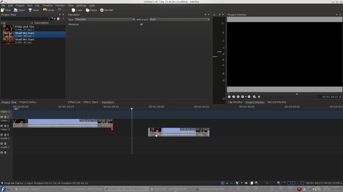Open the Monitor menu

(60, 5)
